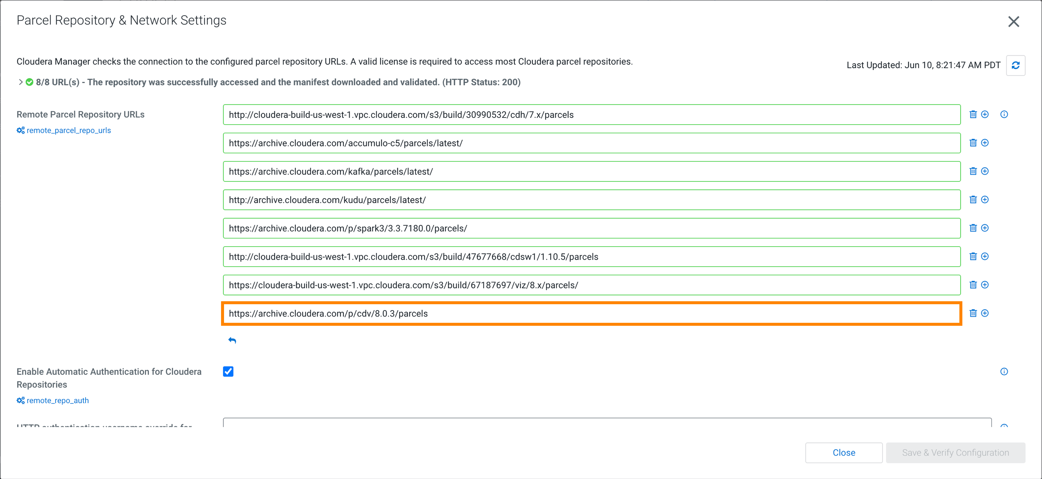The width and height of the screenshot is (1042, 479).
Task: Click the plus icon beside spark3 URL
Action: 985,228
